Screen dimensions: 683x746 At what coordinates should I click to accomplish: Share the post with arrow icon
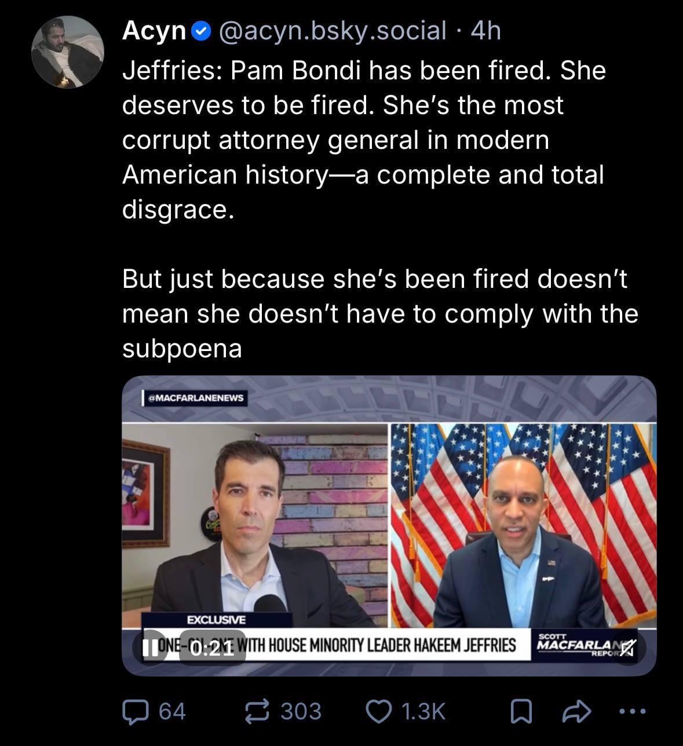(x=577, y=711)
